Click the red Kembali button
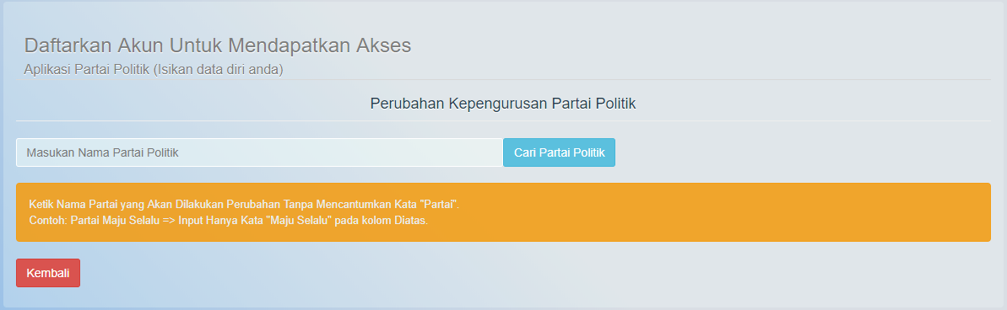Viewport: 1007px width, 310px height. coord(48,273)
